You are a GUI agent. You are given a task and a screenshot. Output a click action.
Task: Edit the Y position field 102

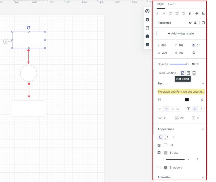click(181, 45)
